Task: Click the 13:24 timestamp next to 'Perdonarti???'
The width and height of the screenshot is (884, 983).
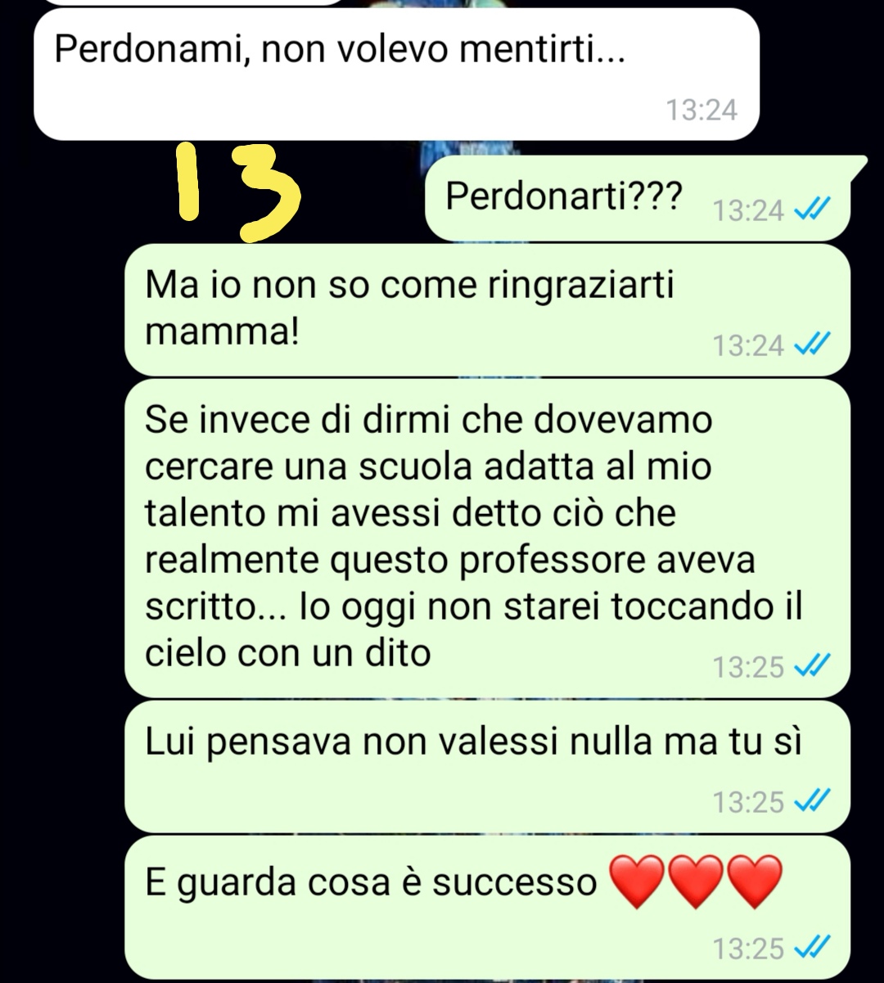Action: [748, 211]
